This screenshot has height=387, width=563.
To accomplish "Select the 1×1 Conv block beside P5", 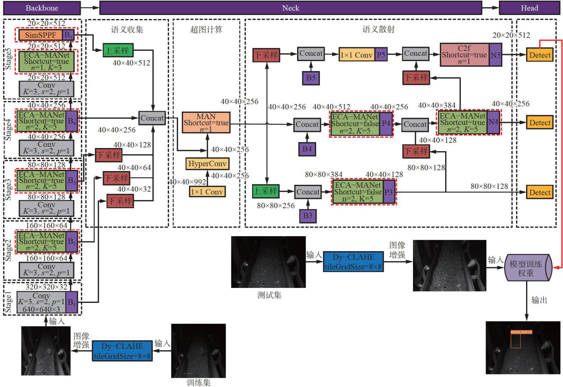I will (x=356, y=55).
